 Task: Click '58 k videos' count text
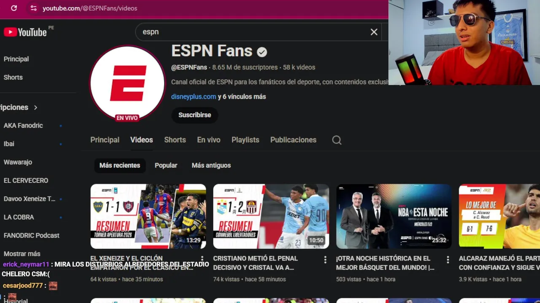pos(299,67)
